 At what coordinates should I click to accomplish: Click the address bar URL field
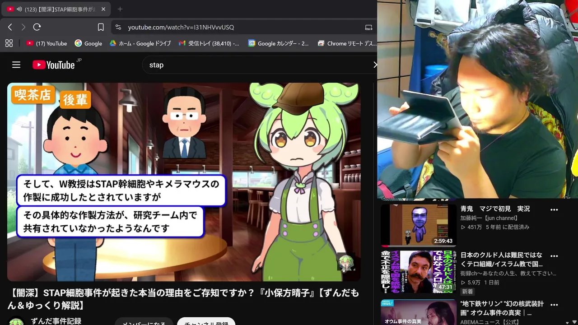tap(244, 27)
